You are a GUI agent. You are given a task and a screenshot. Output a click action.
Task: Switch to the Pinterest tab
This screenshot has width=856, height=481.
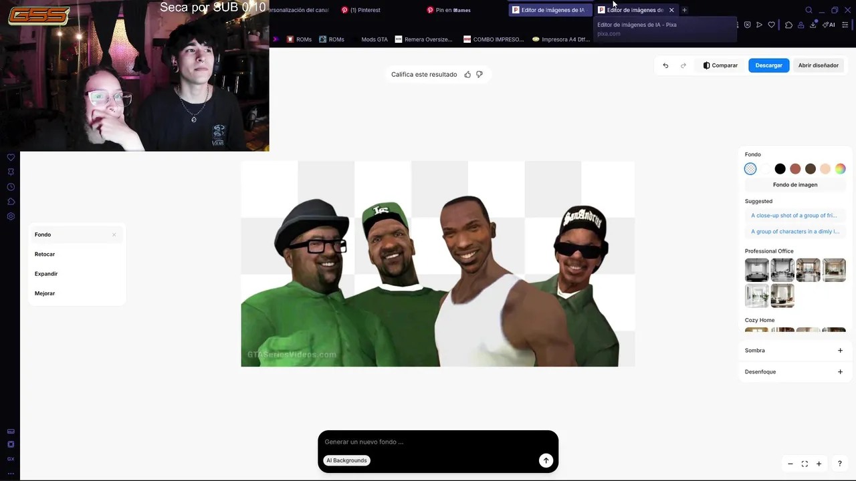point(379,10)
